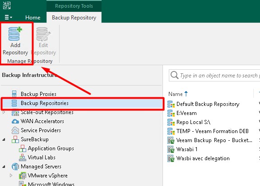The width and height of the screenshot is (260, 186).
Task: Click the Wasabi 1 bucket icon
Action: pyautogui.click(x=171, y=149)
